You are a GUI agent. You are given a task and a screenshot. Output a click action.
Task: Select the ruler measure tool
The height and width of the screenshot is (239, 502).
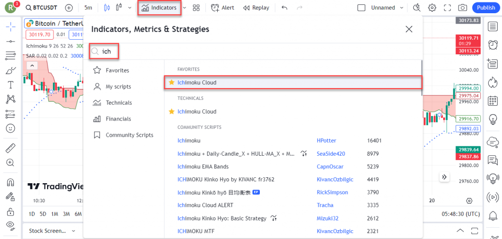tap(11, 148)
